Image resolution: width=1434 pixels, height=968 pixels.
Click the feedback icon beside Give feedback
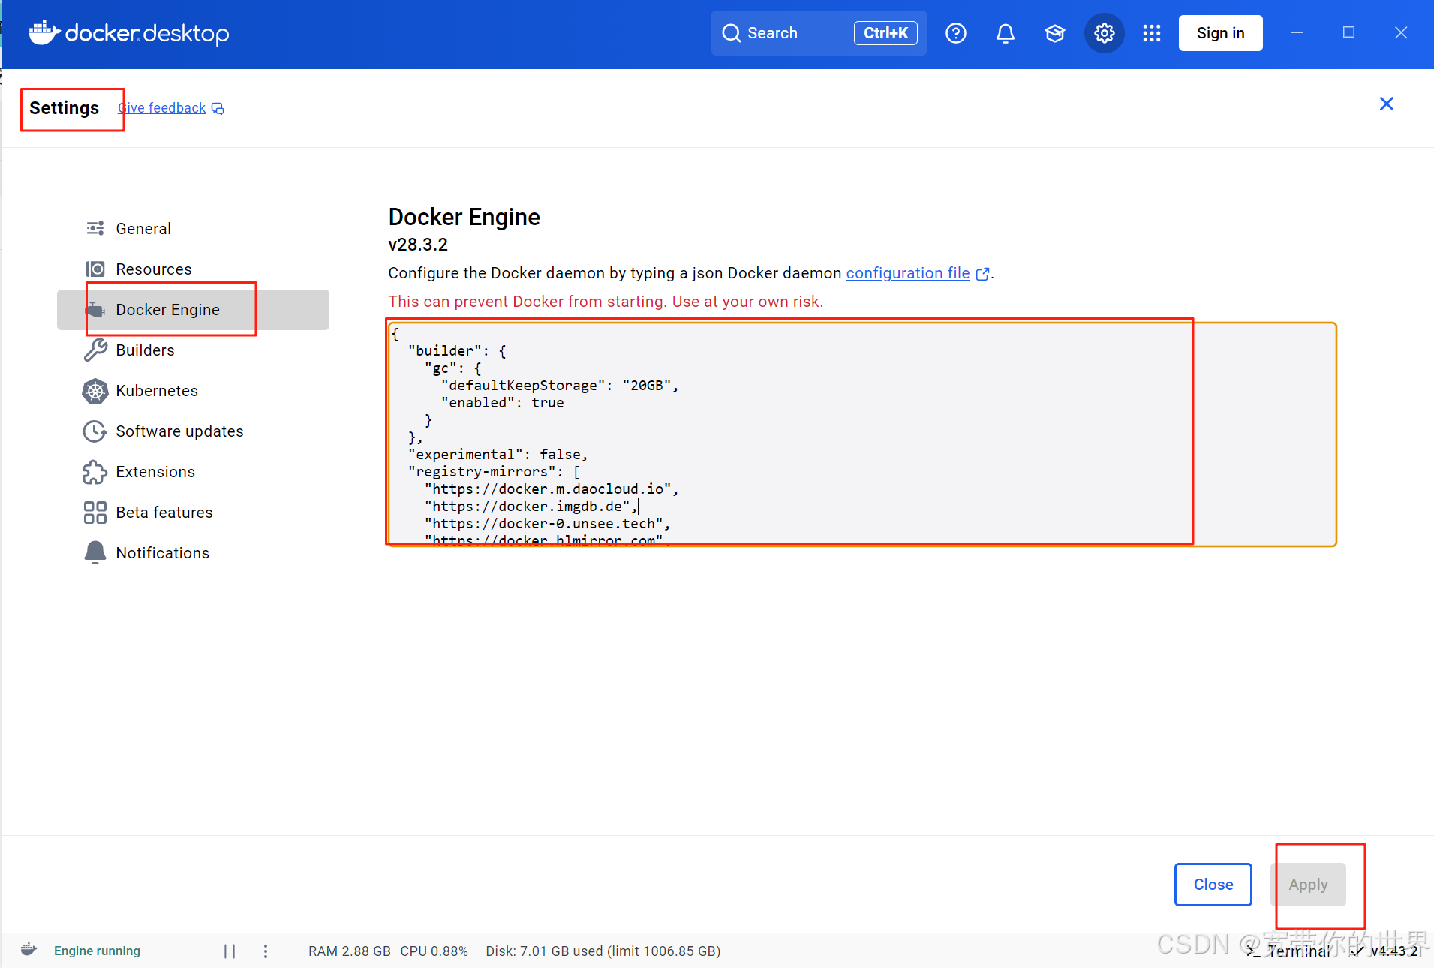(218, 109)
